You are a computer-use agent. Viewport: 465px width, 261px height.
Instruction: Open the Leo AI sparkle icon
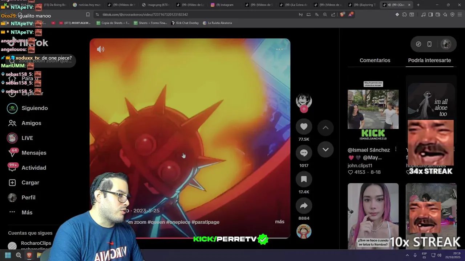click(445, 14)
